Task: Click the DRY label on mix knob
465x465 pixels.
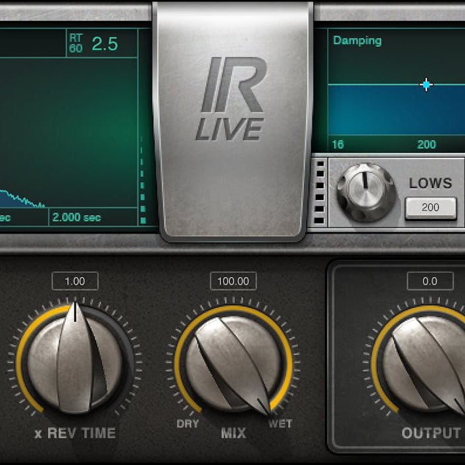Action: 187,424
